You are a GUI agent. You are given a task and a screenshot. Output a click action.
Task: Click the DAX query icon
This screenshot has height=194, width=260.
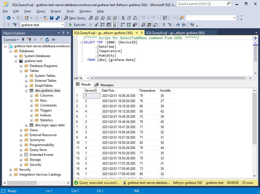pyautogui.click(x=115, y=18)
